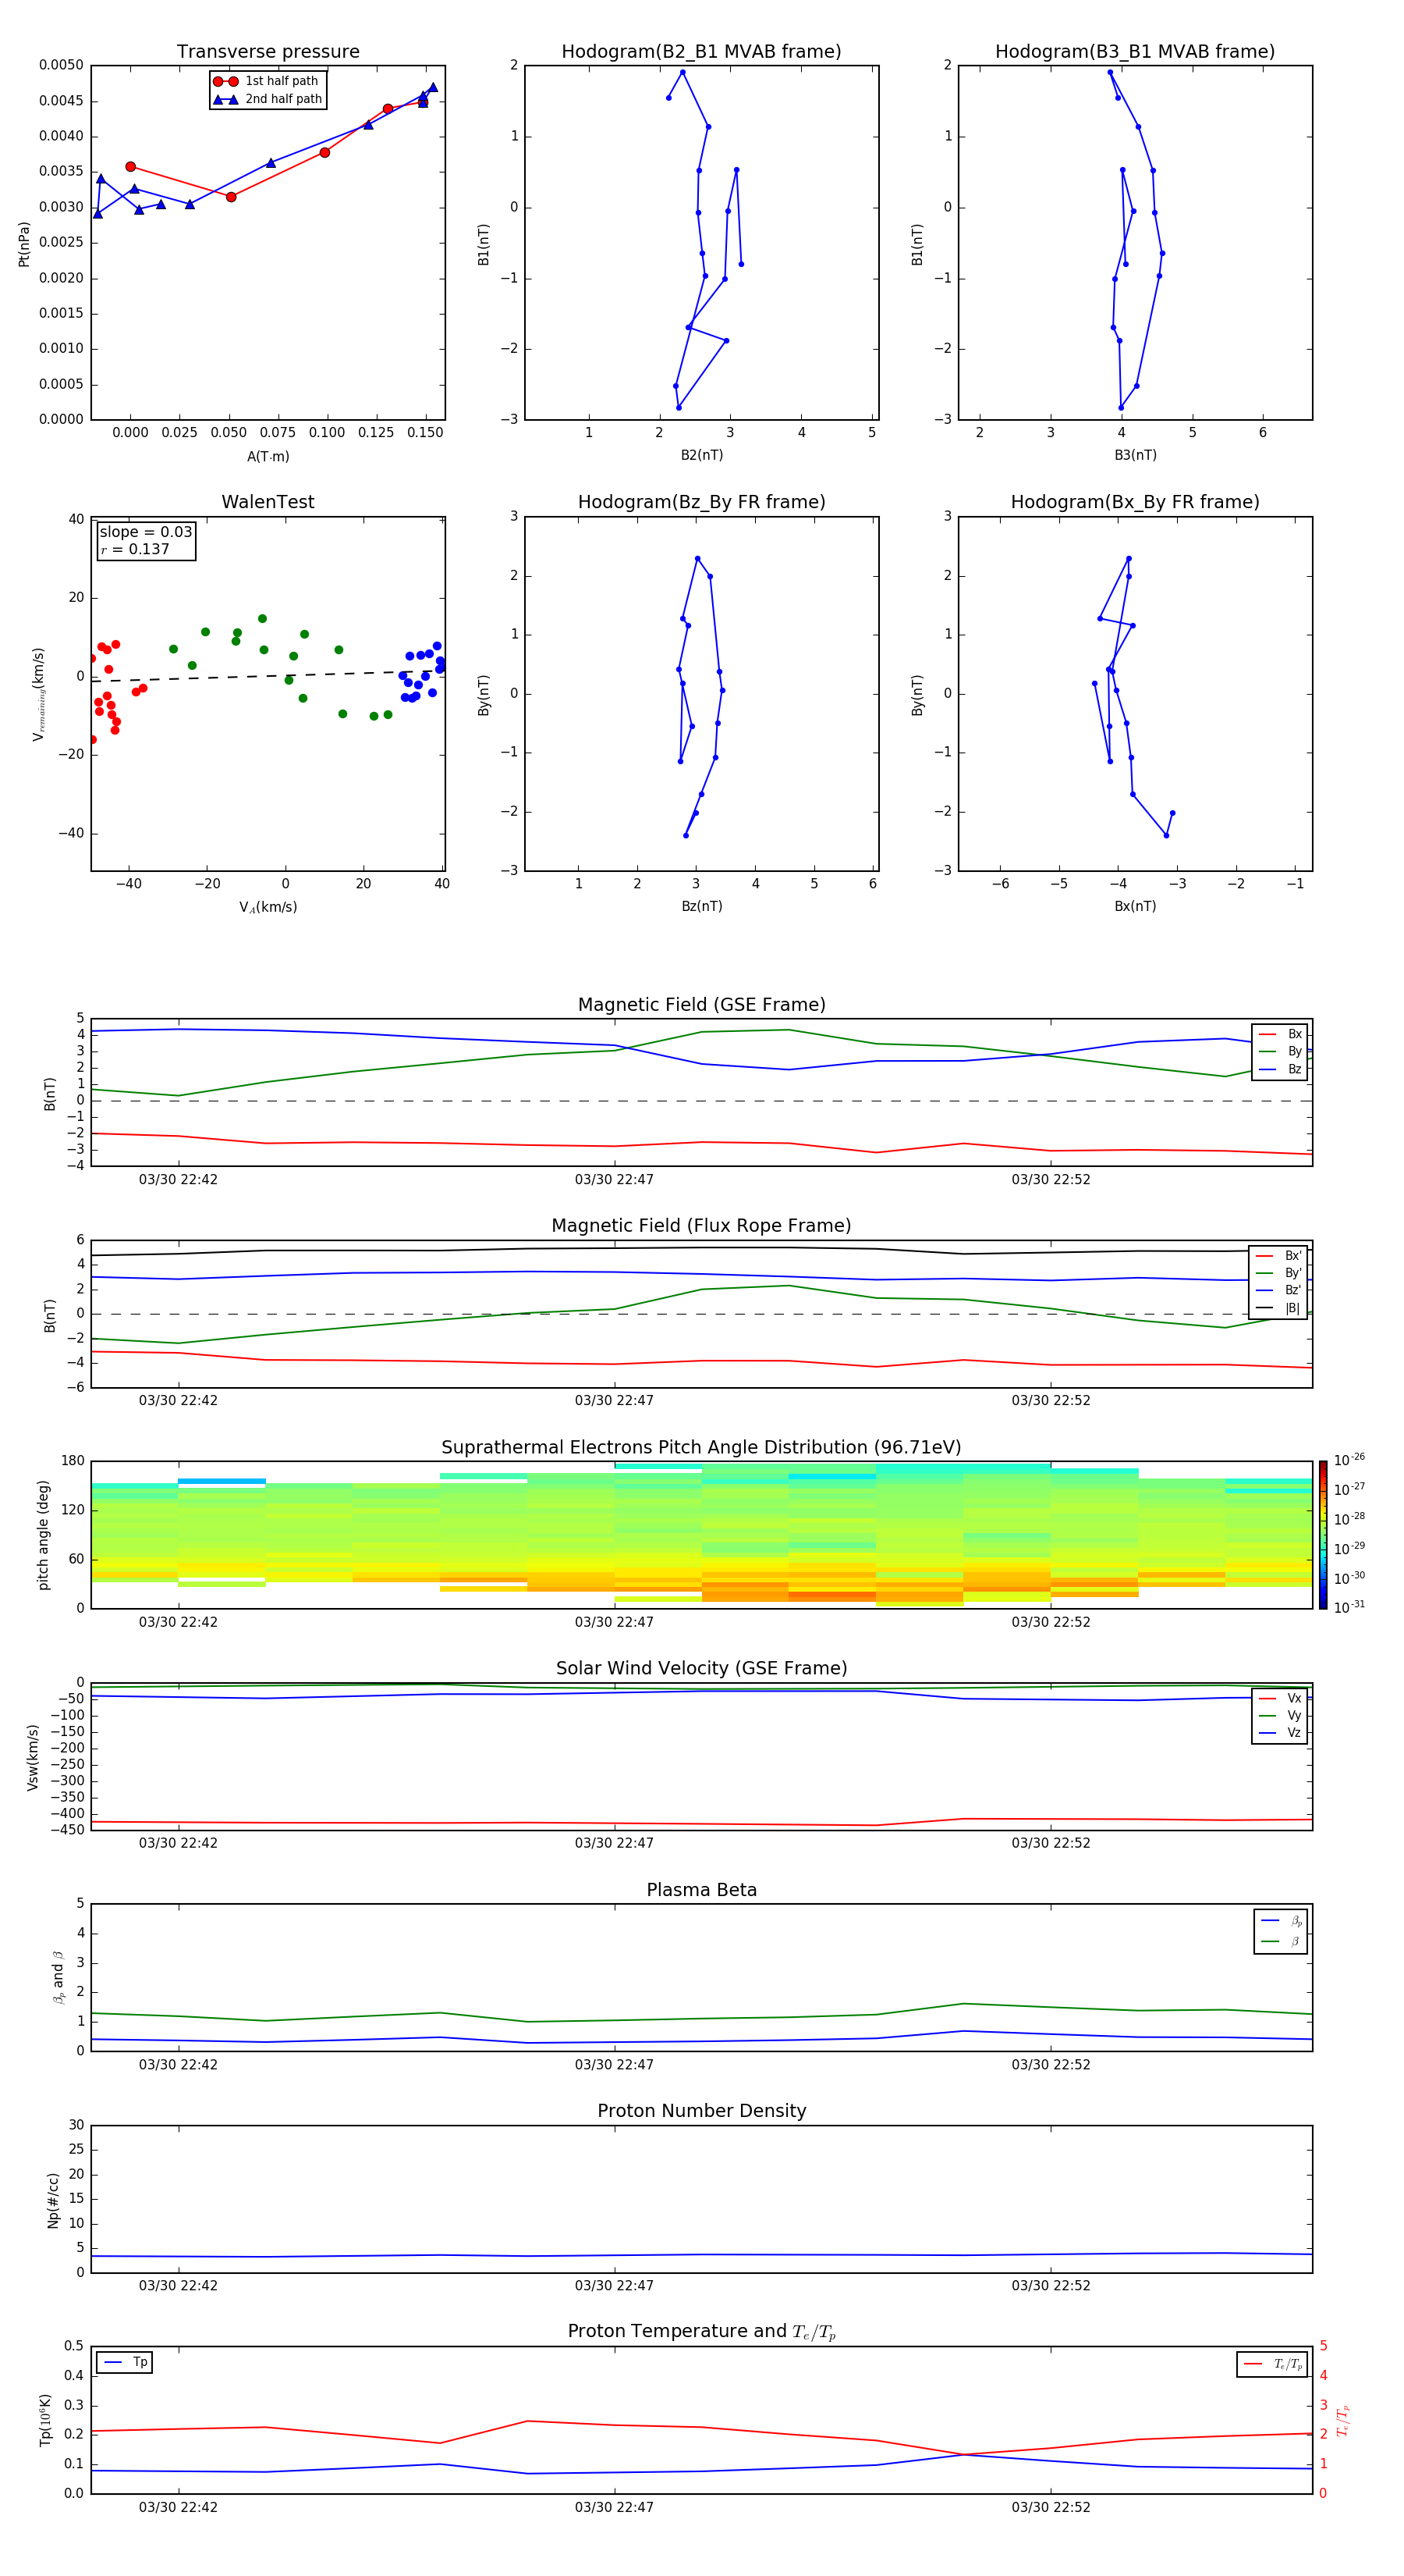Image resolution: width=1404 pixels, height=2576 pixels.
Task: Click the 'Solar Wind Velocity (GSE Frame)' title
Action: pos(701,1668)
